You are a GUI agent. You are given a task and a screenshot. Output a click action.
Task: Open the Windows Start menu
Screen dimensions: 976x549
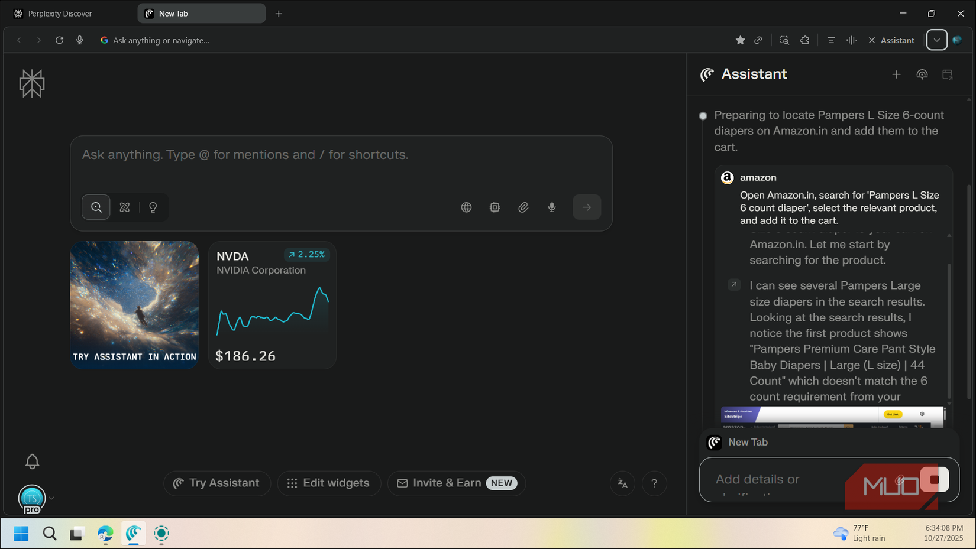click(x=21, y=534)
